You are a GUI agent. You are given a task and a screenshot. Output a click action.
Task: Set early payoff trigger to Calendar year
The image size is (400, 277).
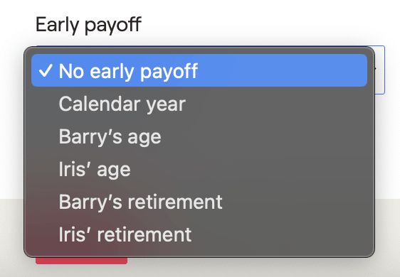click(x=199, y=104)
